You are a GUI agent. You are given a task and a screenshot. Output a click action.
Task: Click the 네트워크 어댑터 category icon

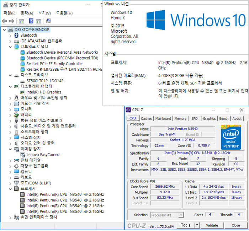16,47
